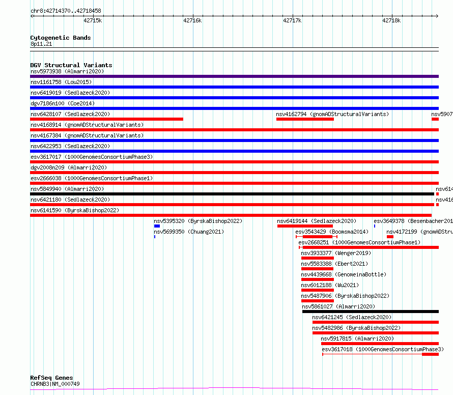Select the blue nsv1161758 variant bar
This screenshot has height=395, width=453.
[x=234, y=87]
